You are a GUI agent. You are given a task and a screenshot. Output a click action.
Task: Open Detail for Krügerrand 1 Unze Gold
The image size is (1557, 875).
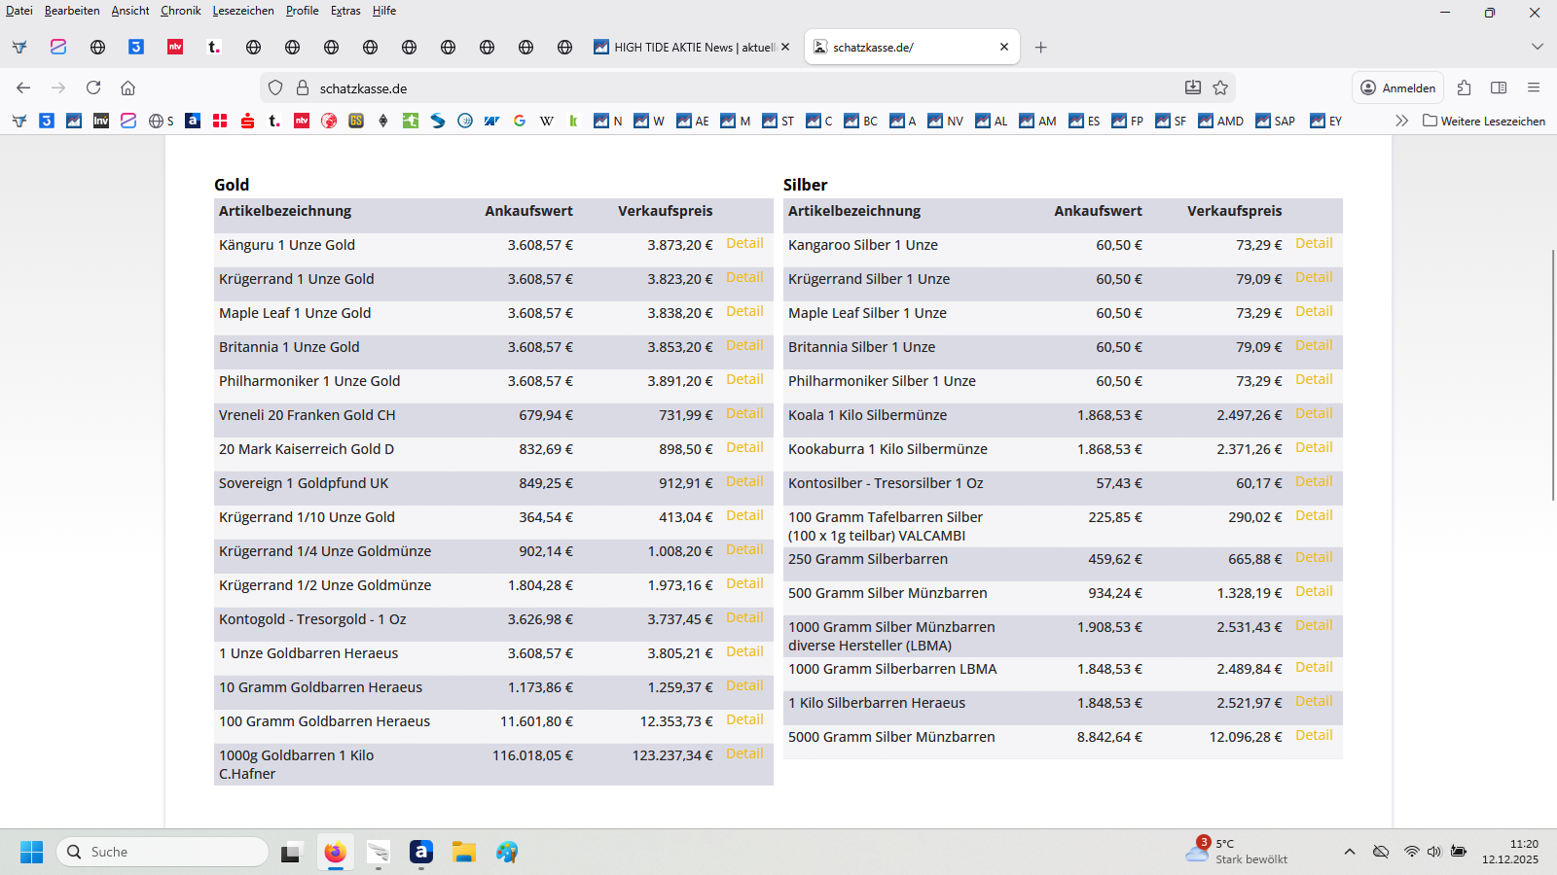tap(744, 278)
